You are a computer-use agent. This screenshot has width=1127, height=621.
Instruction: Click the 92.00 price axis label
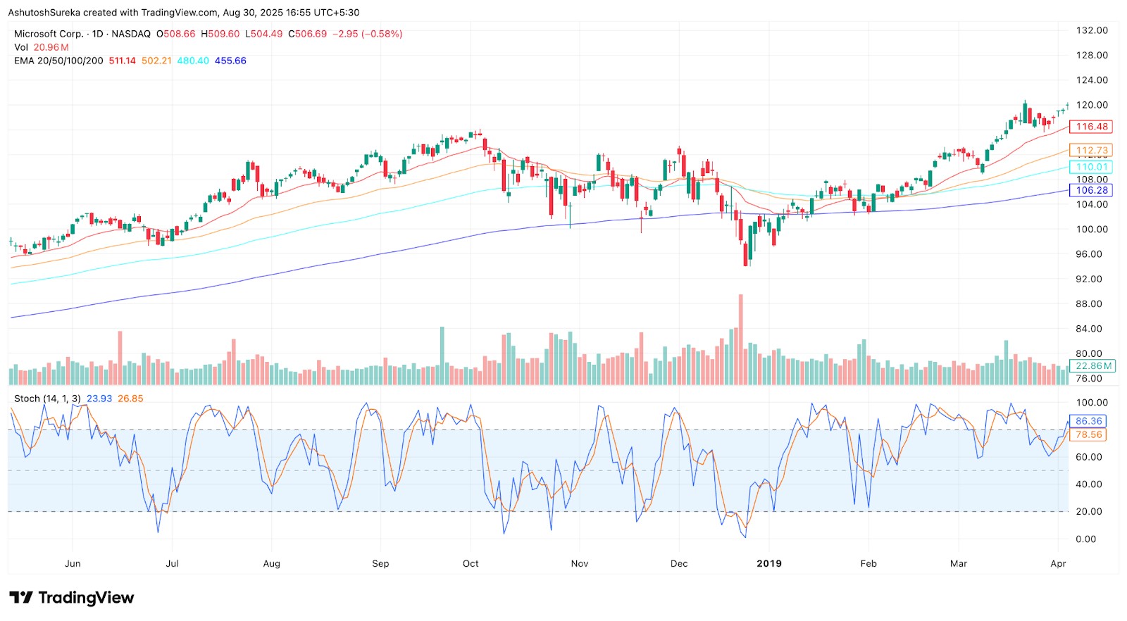pos(1090,279)
